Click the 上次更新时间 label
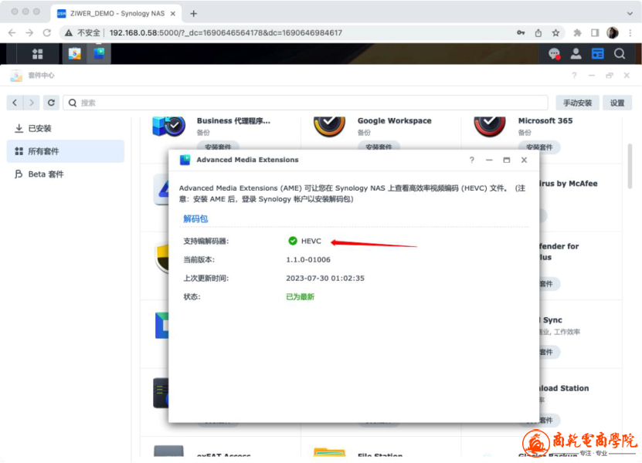Screen dimensions: 642x463 pyautogui.click(x=206, y=278)
